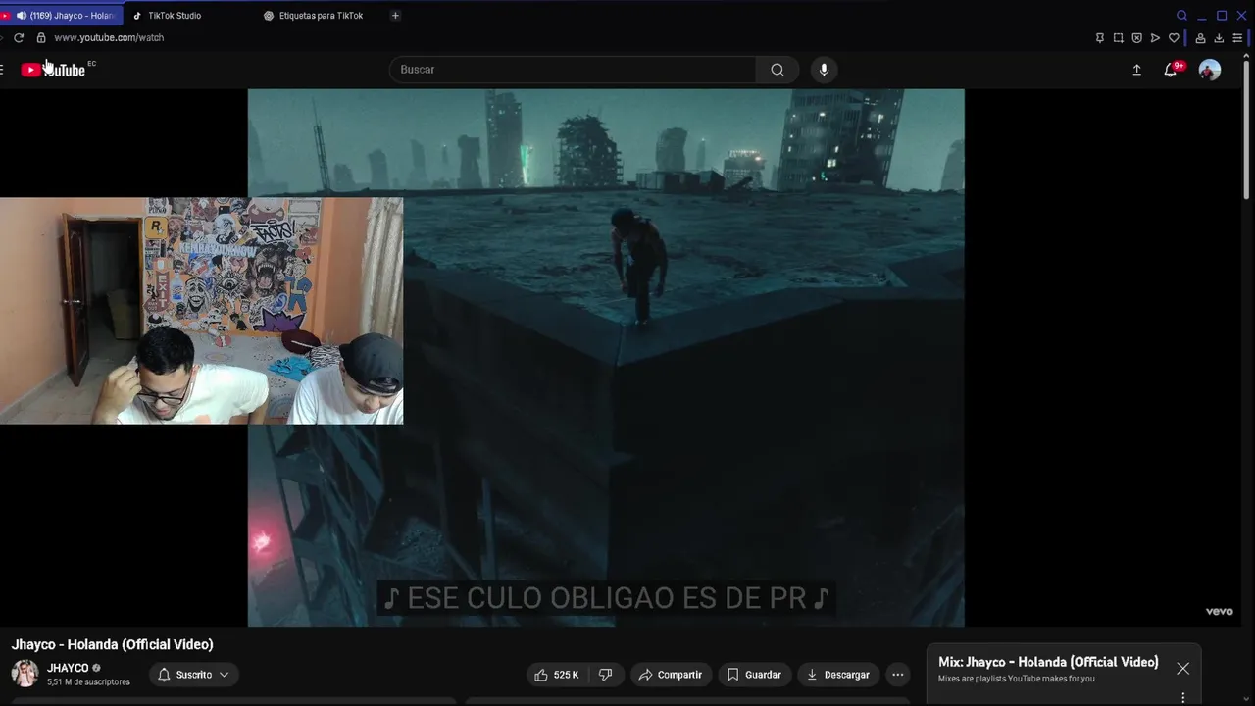Open a new browser tab
Viewport: 1255px width, 706px height.
pyautogui.click(x=395, y=16)
